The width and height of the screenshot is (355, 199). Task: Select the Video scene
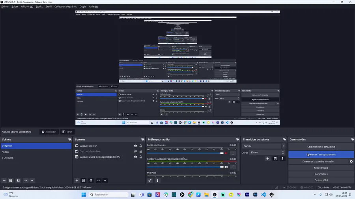coord(36,152)
